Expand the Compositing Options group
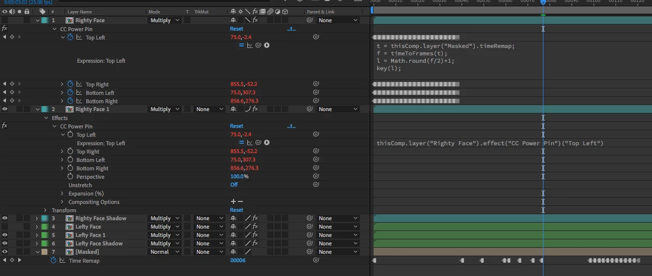Screen dimensions: 652x276 click(62, 202)
